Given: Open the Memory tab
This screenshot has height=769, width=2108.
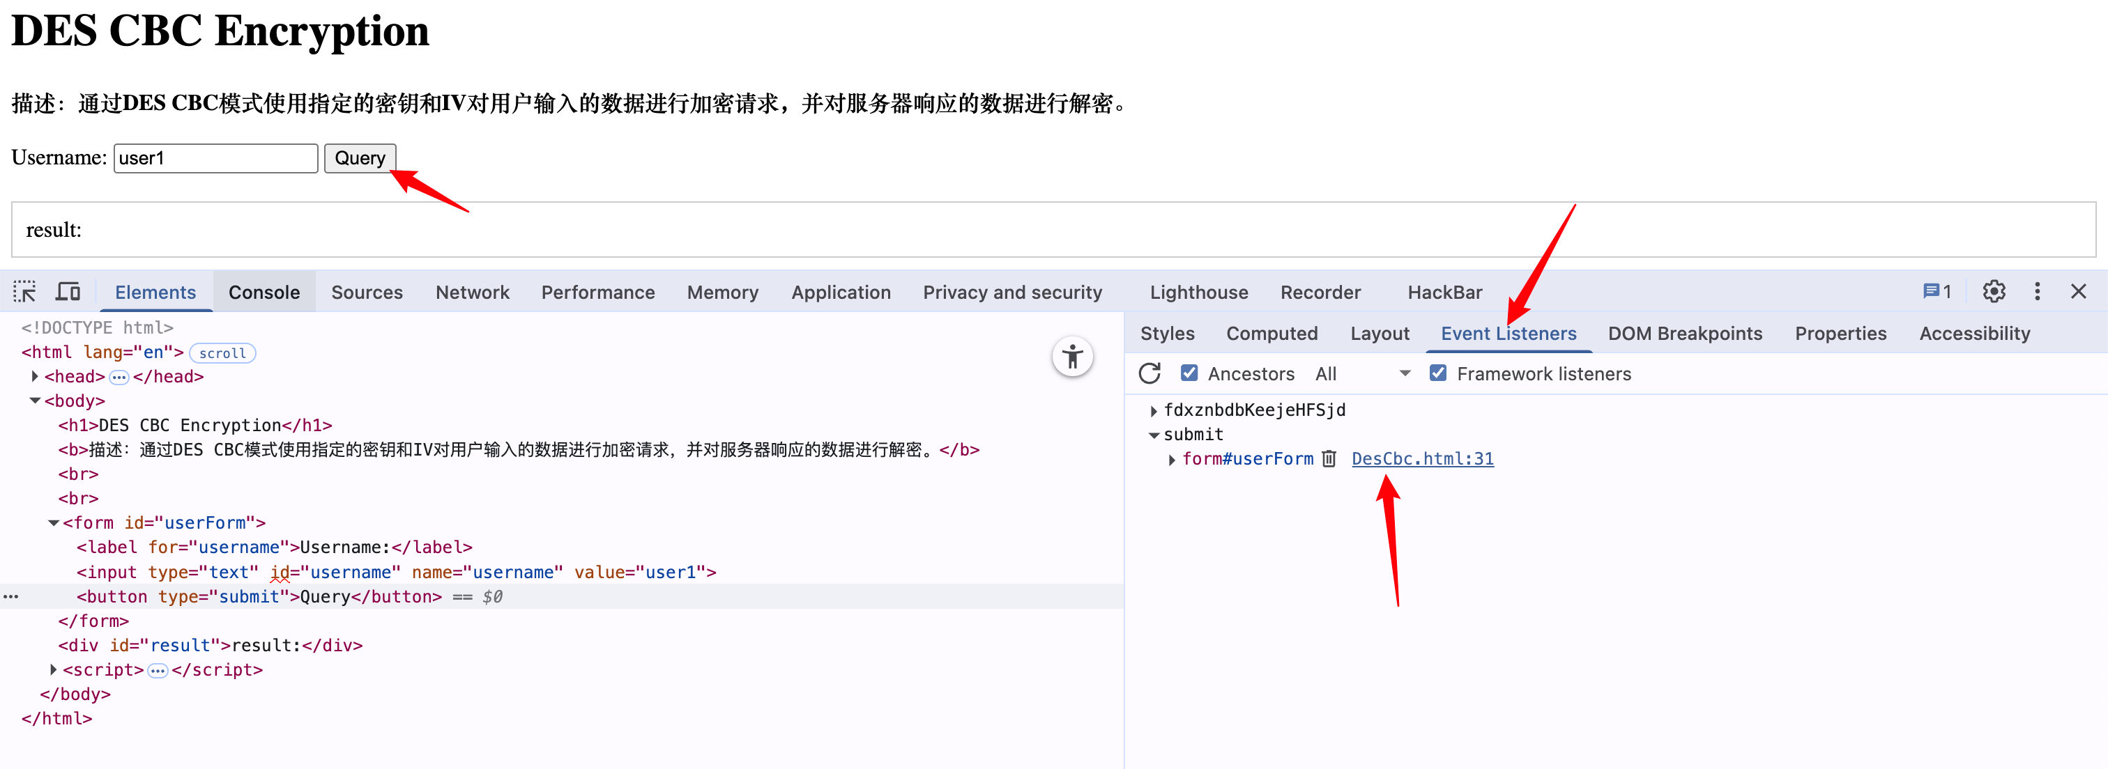Looking at the screenshot, I should tap(723, 292).
